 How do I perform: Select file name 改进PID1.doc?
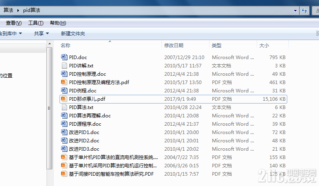[x=84, y=132]
